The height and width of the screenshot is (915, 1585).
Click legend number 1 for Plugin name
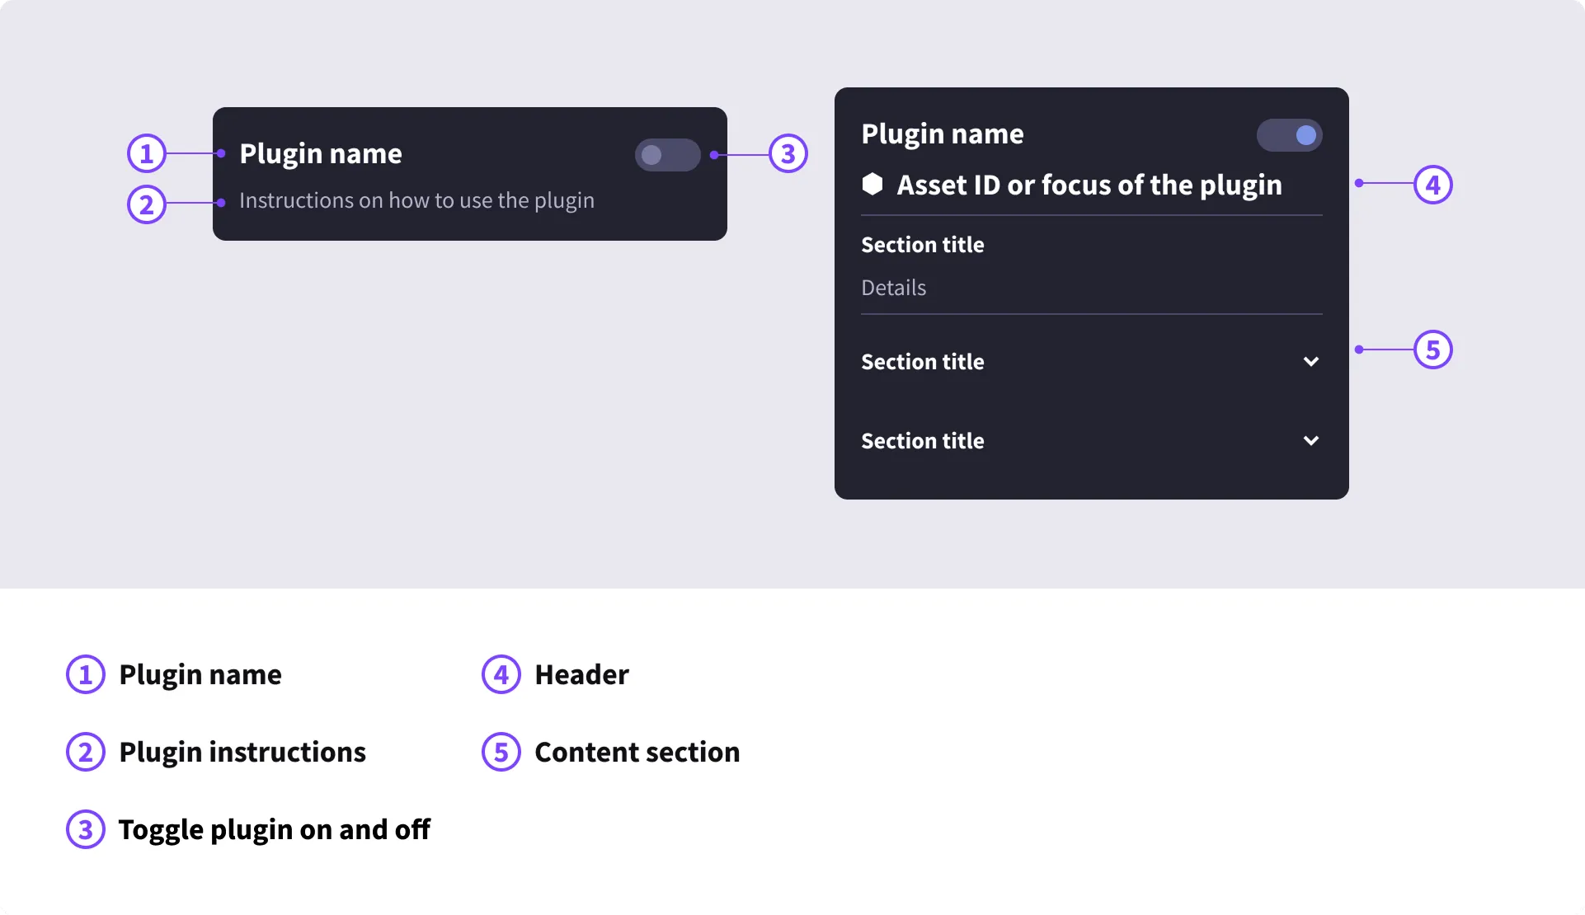coord(86,674)
